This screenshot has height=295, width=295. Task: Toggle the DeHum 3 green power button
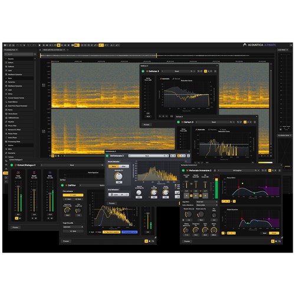point(178,122)
